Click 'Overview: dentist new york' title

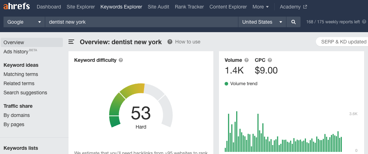point(121,42)
